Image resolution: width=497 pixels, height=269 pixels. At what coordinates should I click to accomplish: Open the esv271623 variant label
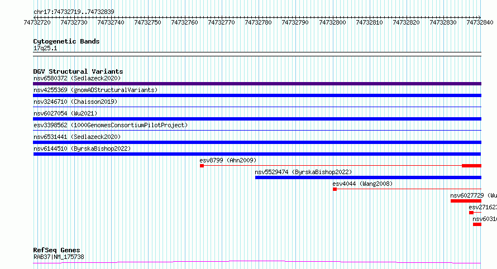pos(482,207)
